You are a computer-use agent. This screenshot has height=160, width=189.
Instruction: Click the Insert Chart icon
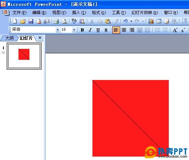click(x=151, y=21)
